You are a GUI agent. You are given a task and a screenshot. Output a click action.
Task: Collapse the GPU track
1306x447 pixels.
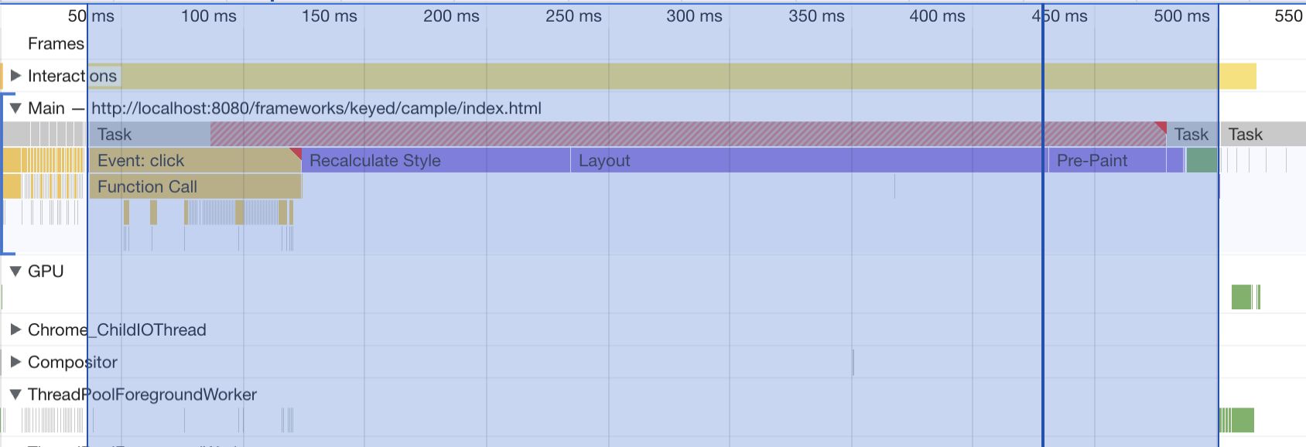pyautogui.click(x=14, y=271)
